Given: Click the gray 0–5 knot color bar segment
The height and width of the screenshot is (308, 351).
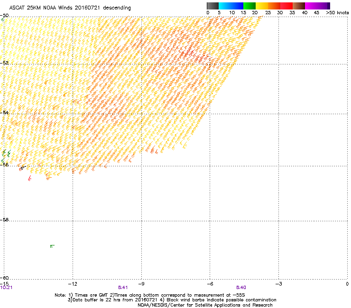Looking at the screenshot, I should (212, 6).
